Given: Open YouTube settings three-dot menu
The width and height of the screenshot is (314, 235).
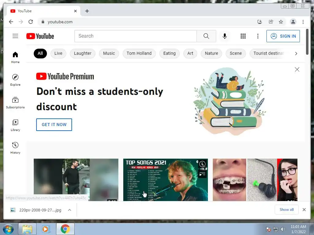Looking at the screenshot, I should (258, 36).
